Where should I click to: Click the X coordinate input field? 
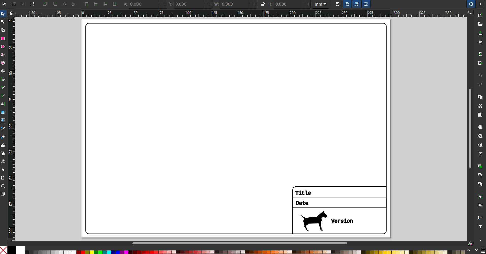142,4
